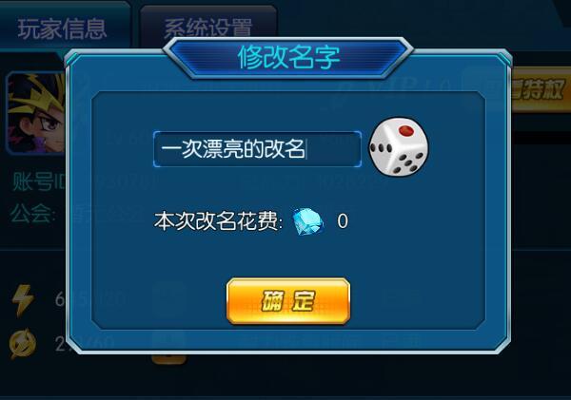This screenshot has height=400, width=571.
Task: Tap the small orange button under the dialog
Action: point(168,358)
